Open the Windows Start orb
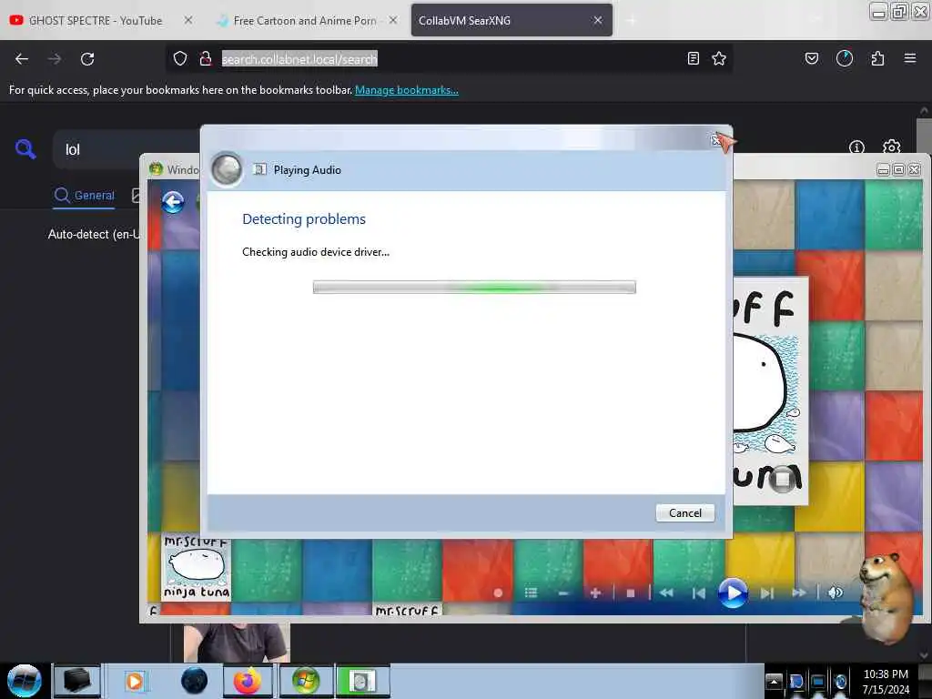 tap(24, 681)
